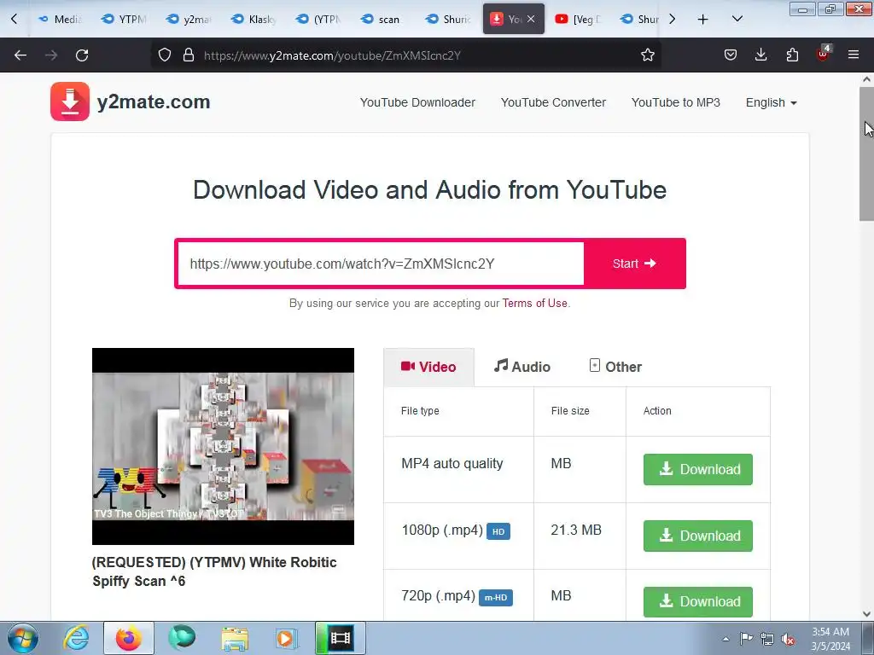Open the List all tabs dropdown

click(x=737, y=19)
